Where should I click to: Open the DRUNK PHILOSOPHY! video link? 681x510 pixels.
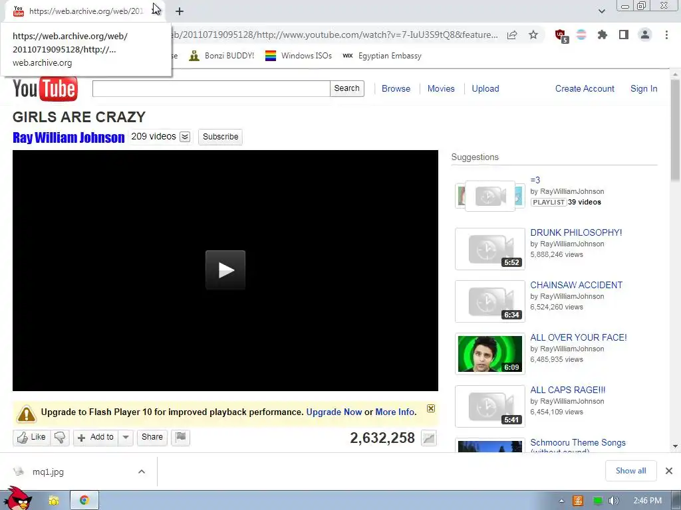click(x=576, y=232)
